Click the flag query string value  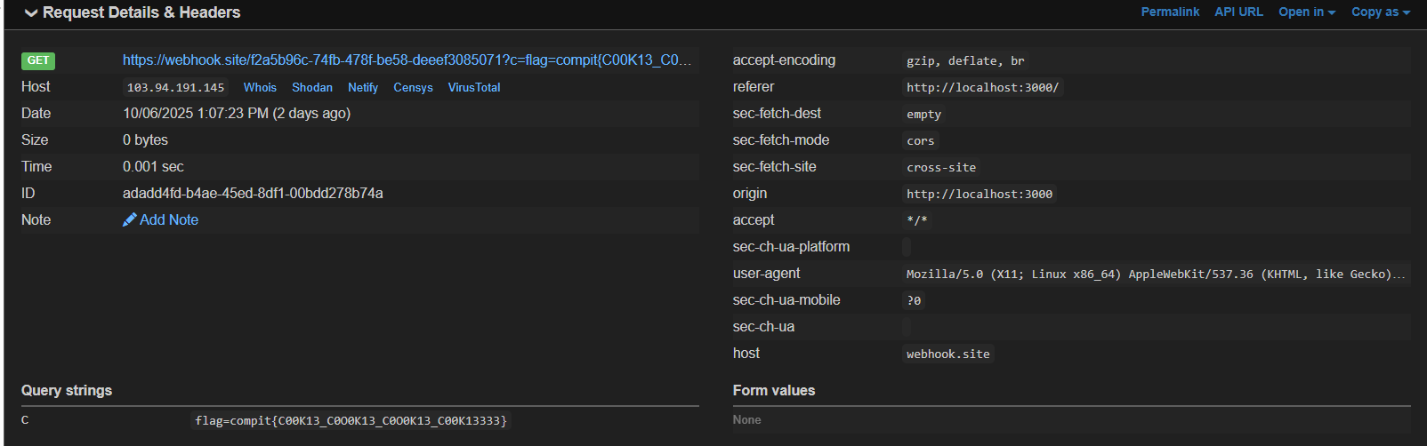(351, 420)
